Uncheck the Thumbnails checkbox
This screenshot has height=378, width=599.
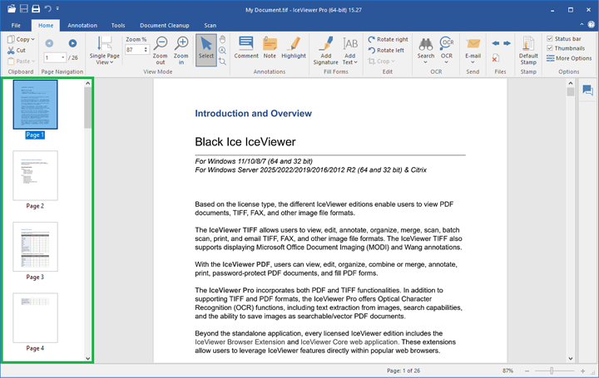[x=550, y=48]
